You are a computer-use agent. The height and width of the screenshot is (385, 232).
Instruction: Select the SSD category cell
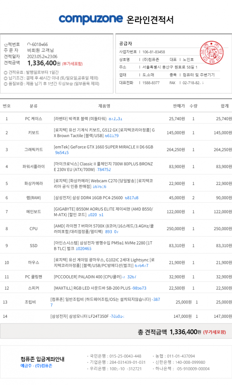pos(33,246)
